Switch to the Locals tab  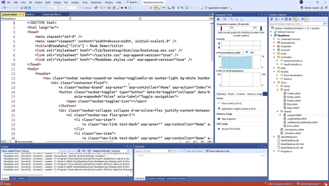pos(13,179)
